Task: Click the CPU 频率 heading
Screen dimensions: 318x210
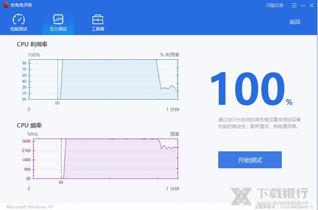Action: tap(29, 125)
